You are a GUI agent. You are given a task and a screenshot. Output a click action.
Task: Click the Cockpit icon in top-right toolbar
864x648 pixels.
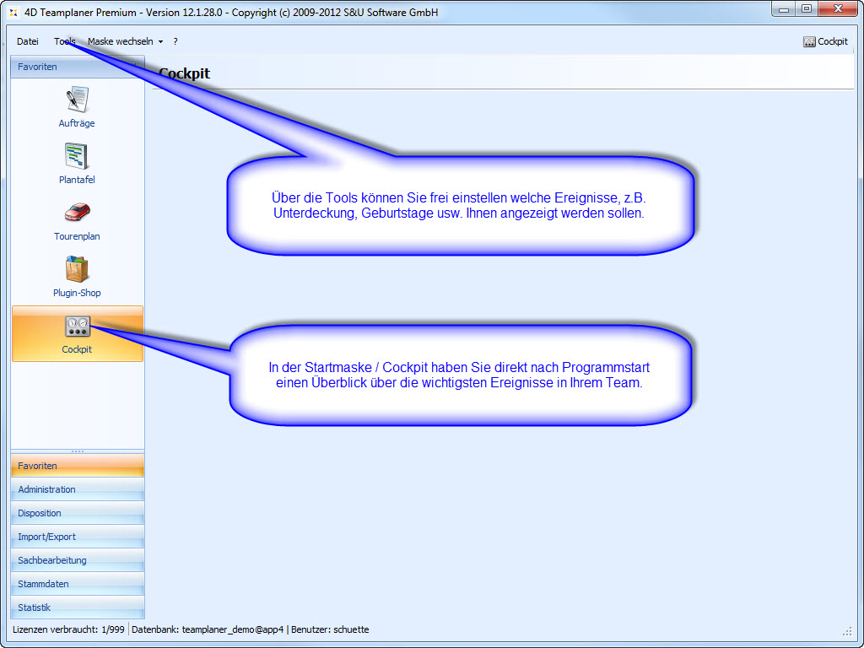(x=825, y=41)
